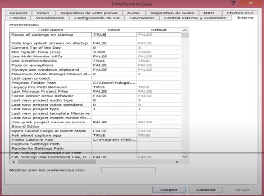Click the scroll down arrow of preferences list
The width and height of the screenshot is (264, 196).
pyautogui.click(x=185, y=157)
